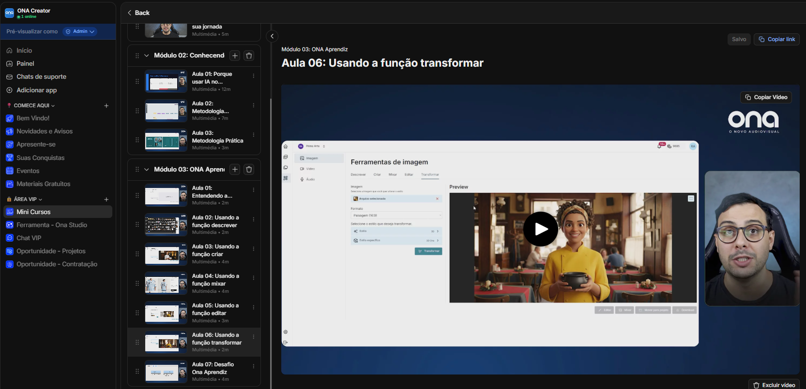Open Bem Vindo! channel
This screenshot has width=806, height=389.
point(33,118)
